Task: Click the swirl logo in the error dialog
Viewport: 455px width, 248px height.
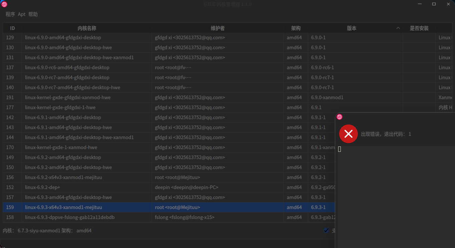Action: (x=339, y=117)
